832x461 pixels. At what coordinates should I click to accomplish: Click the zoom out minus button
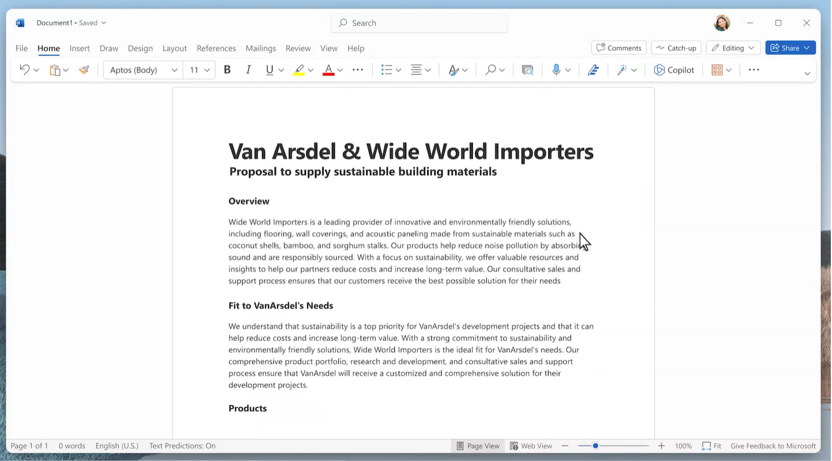point(565,446)
